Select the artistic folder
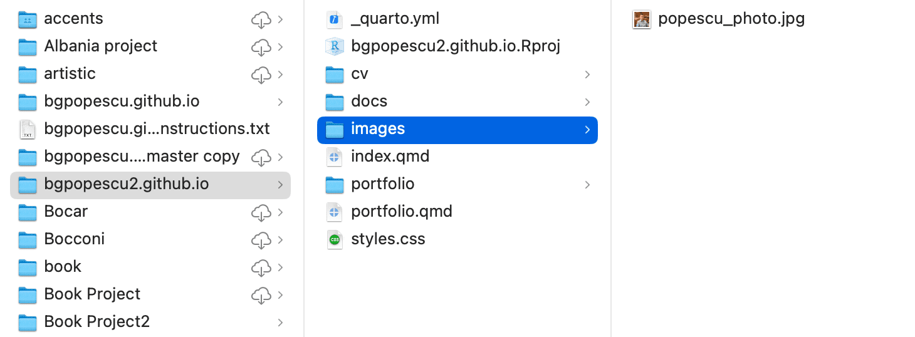This screenshot has width=915, height=337. click(x=70, y=74)
